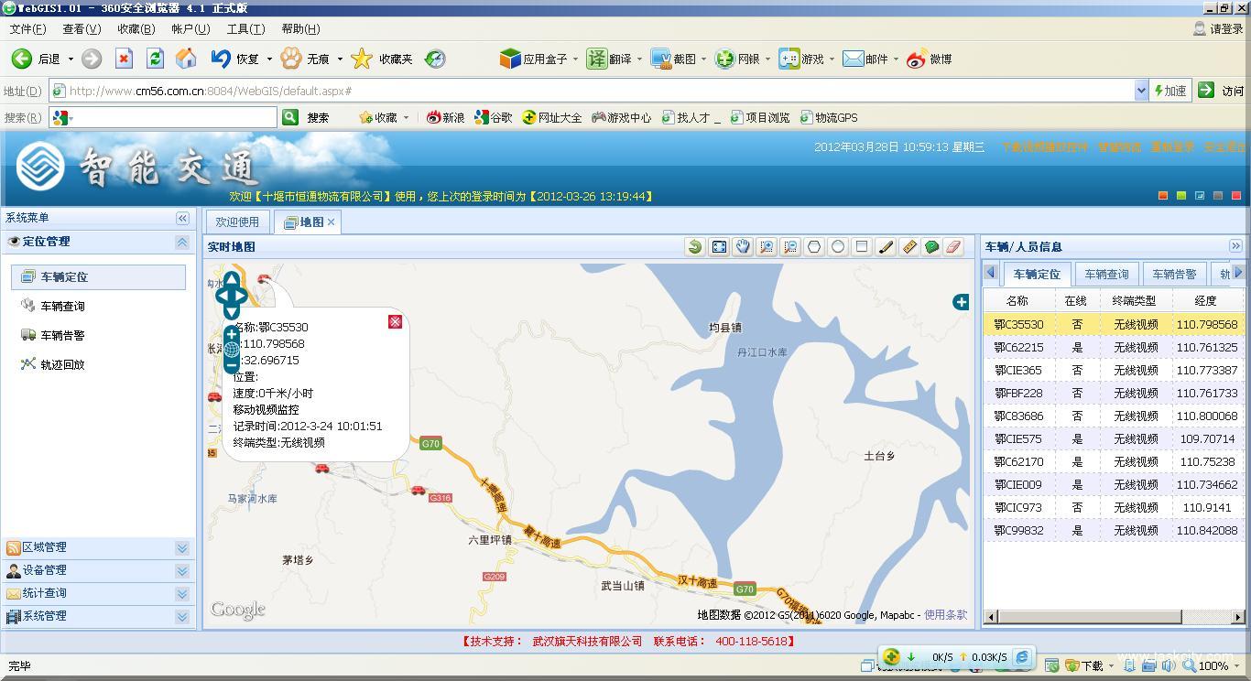Viewport: 1251px width, 681px height.
Task: Click the globe icon on map zoom control
Action: pos(232,350)
